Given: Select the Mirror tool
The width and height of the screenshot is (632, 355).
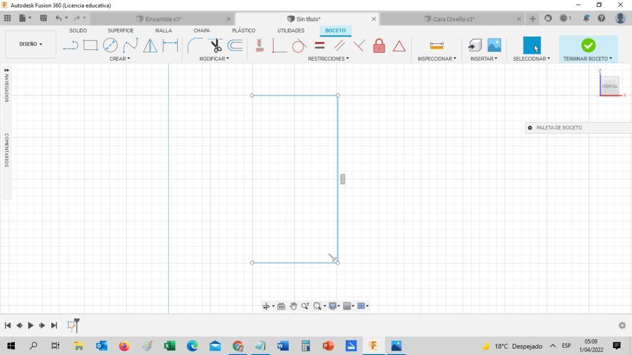Looking at the screenshot, I should tap(150, 45).
